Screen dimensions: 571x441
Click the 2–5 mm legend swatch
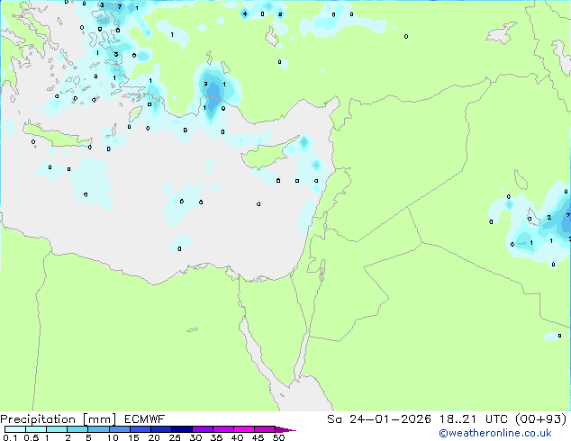(77, 429)
